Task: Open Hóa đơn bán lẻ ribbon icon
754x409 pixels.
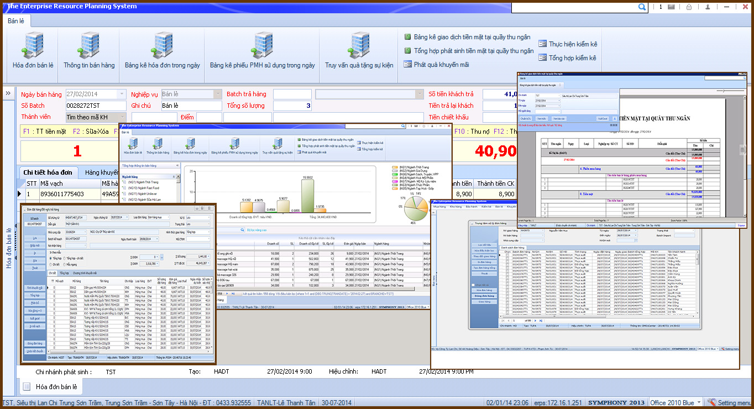Action: (x=33, y=50)
